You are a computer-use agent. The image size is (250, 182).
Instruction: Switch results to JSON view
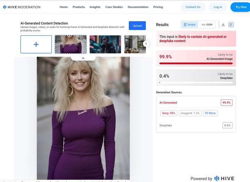point(207,25)
